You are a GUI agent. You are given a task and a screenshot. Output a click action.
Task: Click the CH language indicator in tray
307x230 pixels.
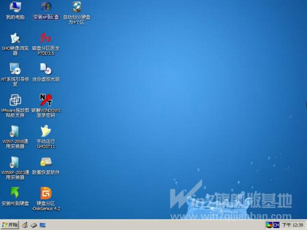pos(276,225)
